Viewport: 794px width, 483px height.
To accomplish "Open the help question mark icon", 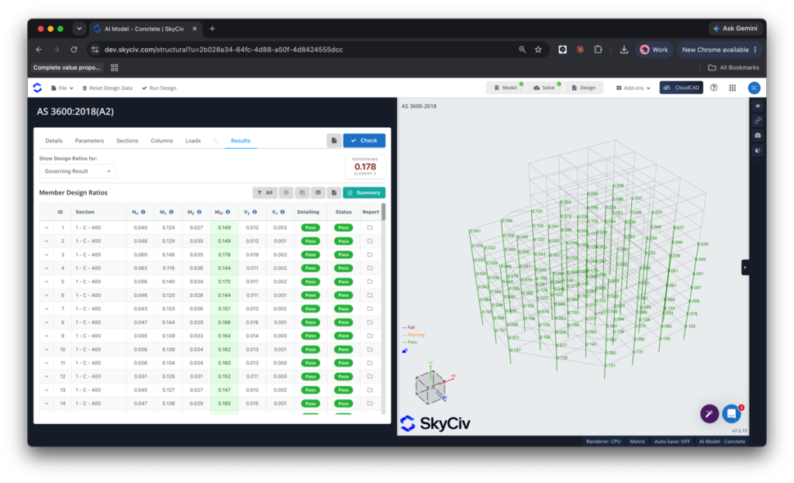I will tap(714, 88).
